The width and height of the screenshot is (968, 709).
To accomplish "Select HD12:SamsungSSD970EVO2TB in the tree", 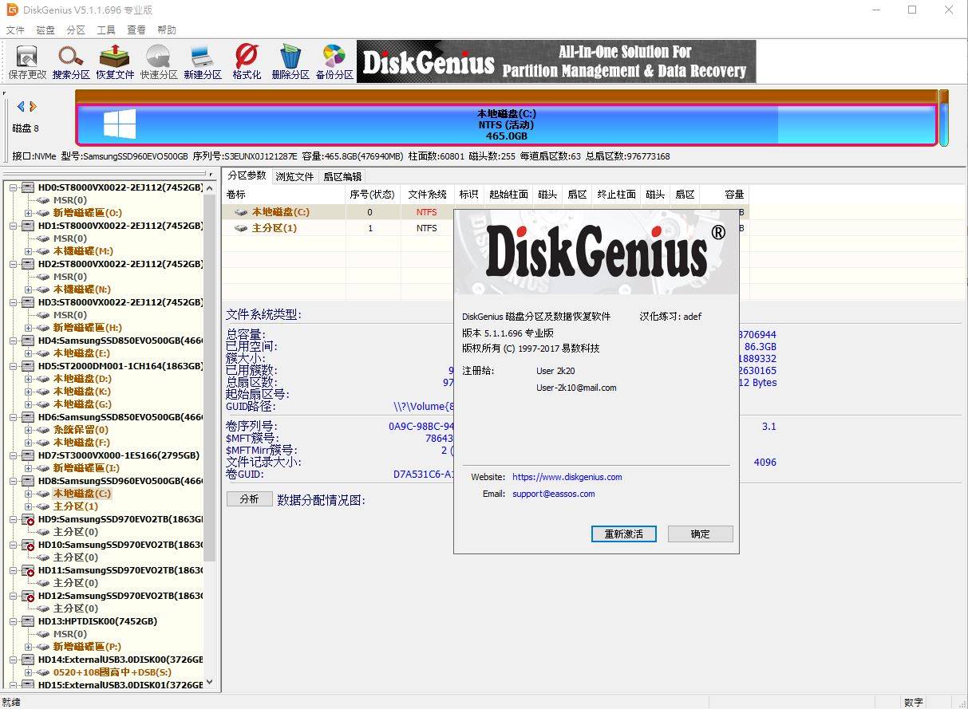I will pyautogui.click(x=121, y=596).
